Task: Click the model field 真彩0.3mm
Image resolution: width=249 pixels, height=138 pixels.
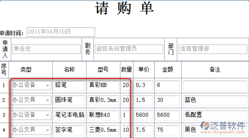Action: (x=103, y=100)
